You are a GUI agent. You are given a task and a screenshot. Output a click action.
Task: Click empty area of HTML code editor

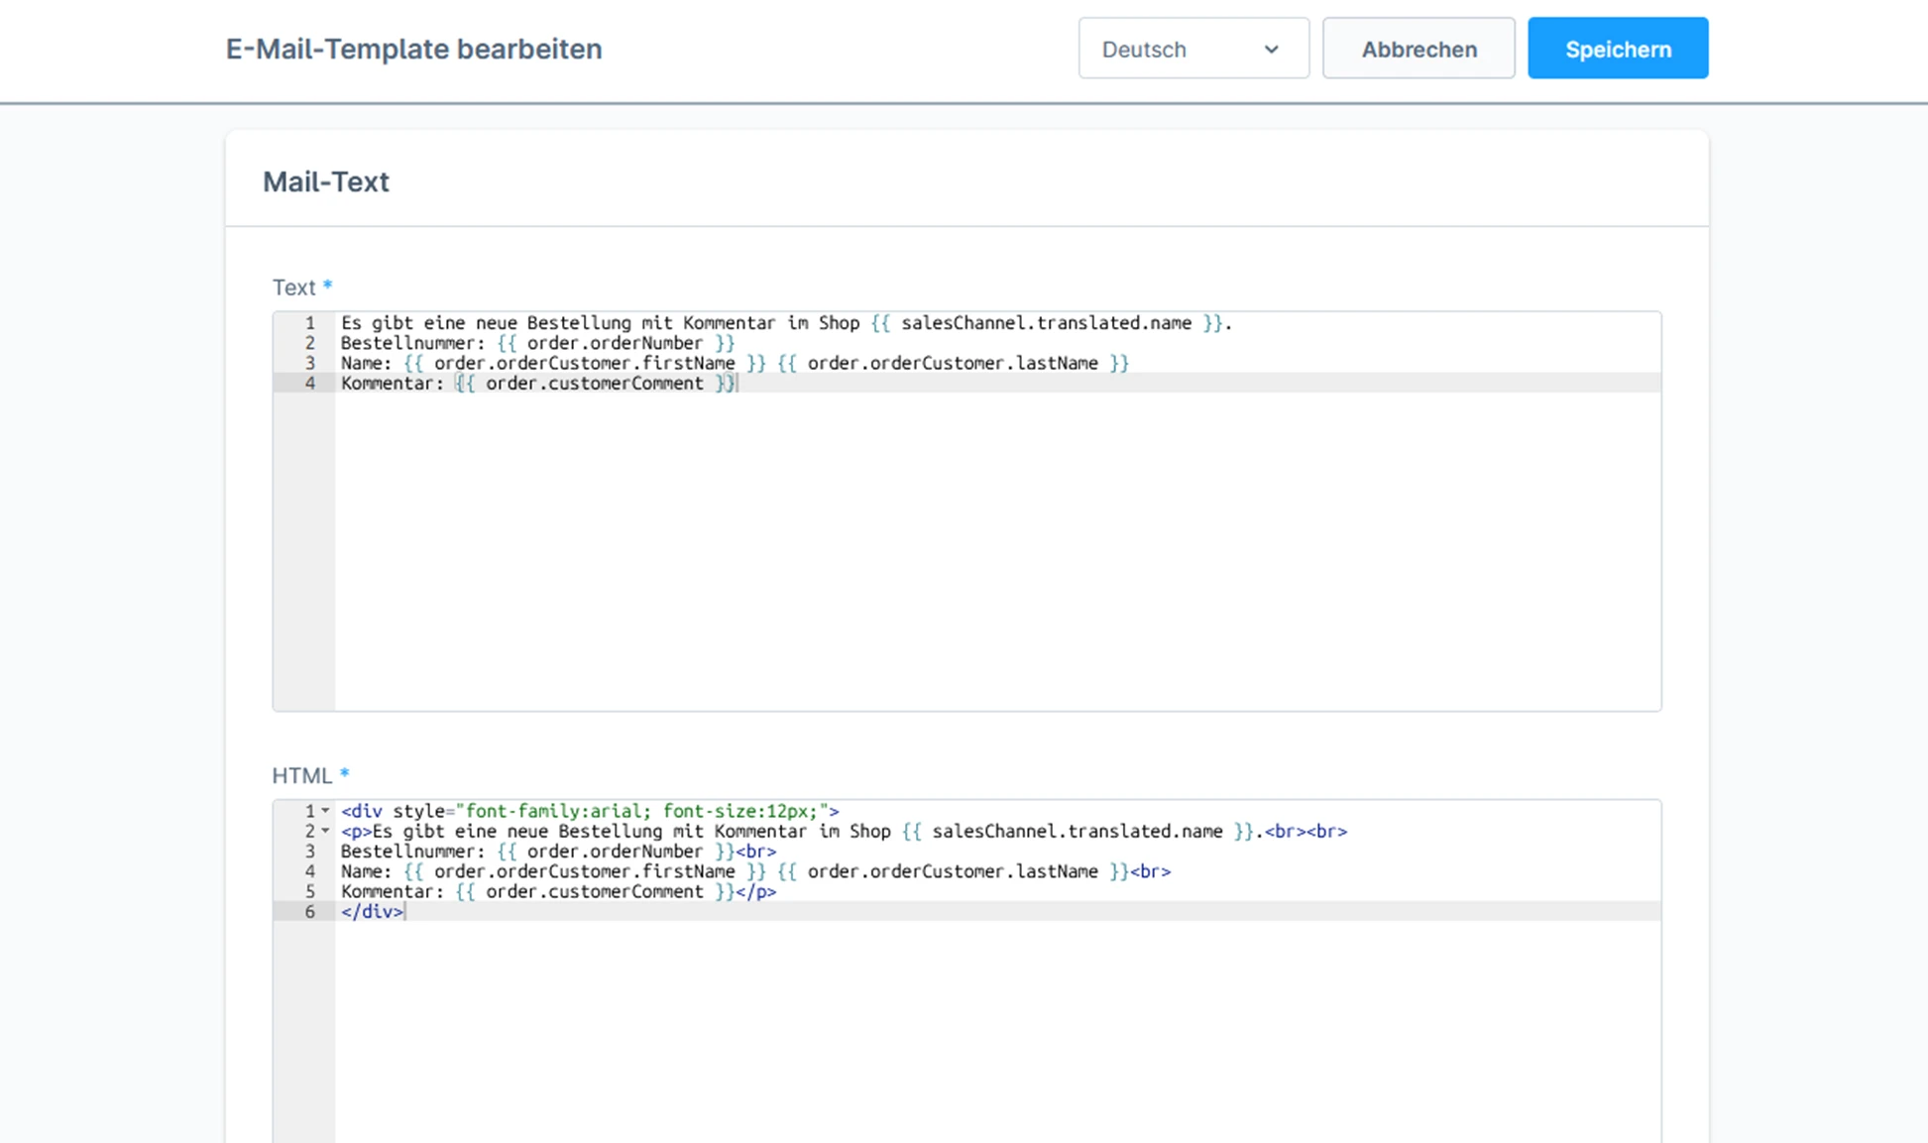[x=991, y=1031]
